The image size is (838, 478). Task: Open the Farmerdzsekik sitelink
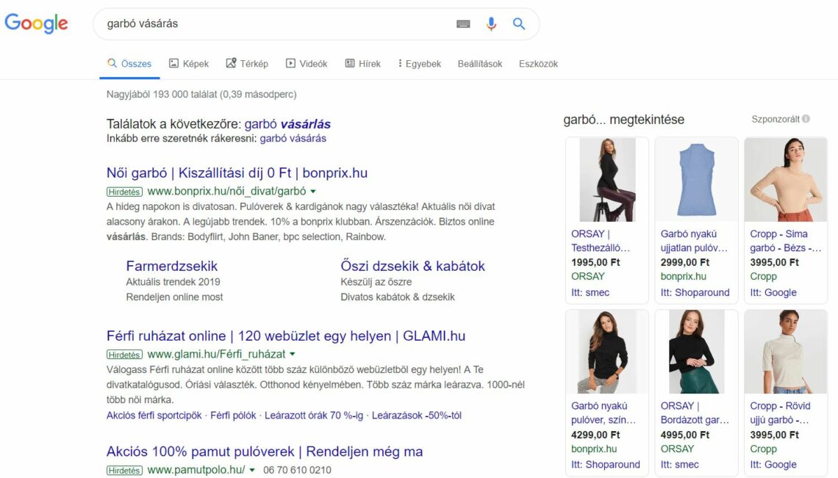[171, 266]
